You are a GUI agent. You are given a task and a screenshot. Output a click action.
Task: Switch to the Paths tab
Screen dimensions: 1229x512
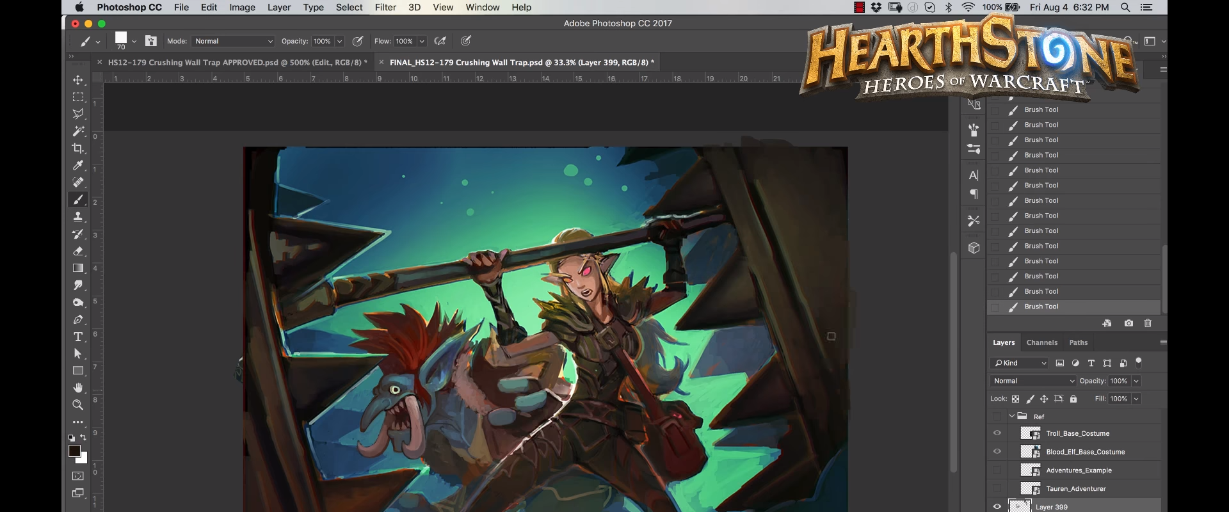[1078, 342]
